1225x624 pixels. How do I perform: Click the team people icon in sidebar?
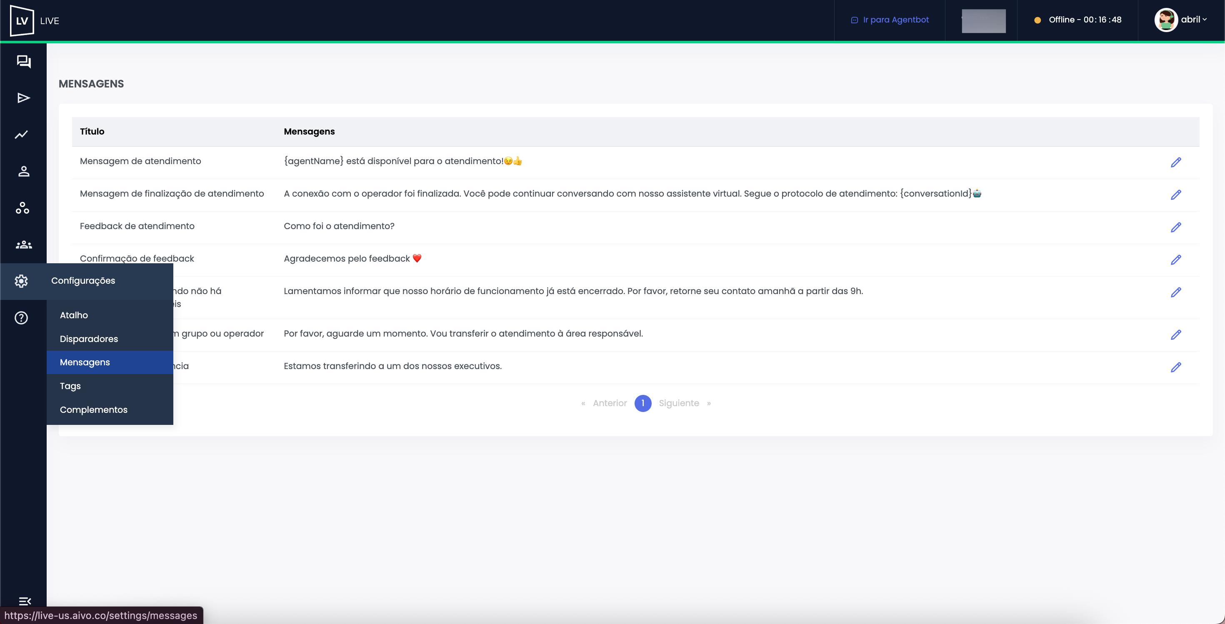click(23, 245)
